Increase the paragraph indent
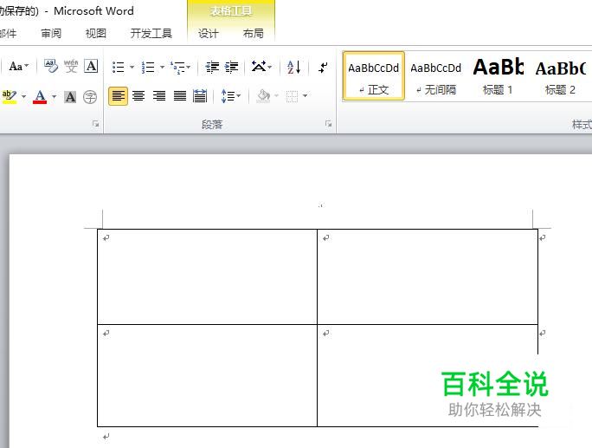The image size is (592, 448). (231, 68)
